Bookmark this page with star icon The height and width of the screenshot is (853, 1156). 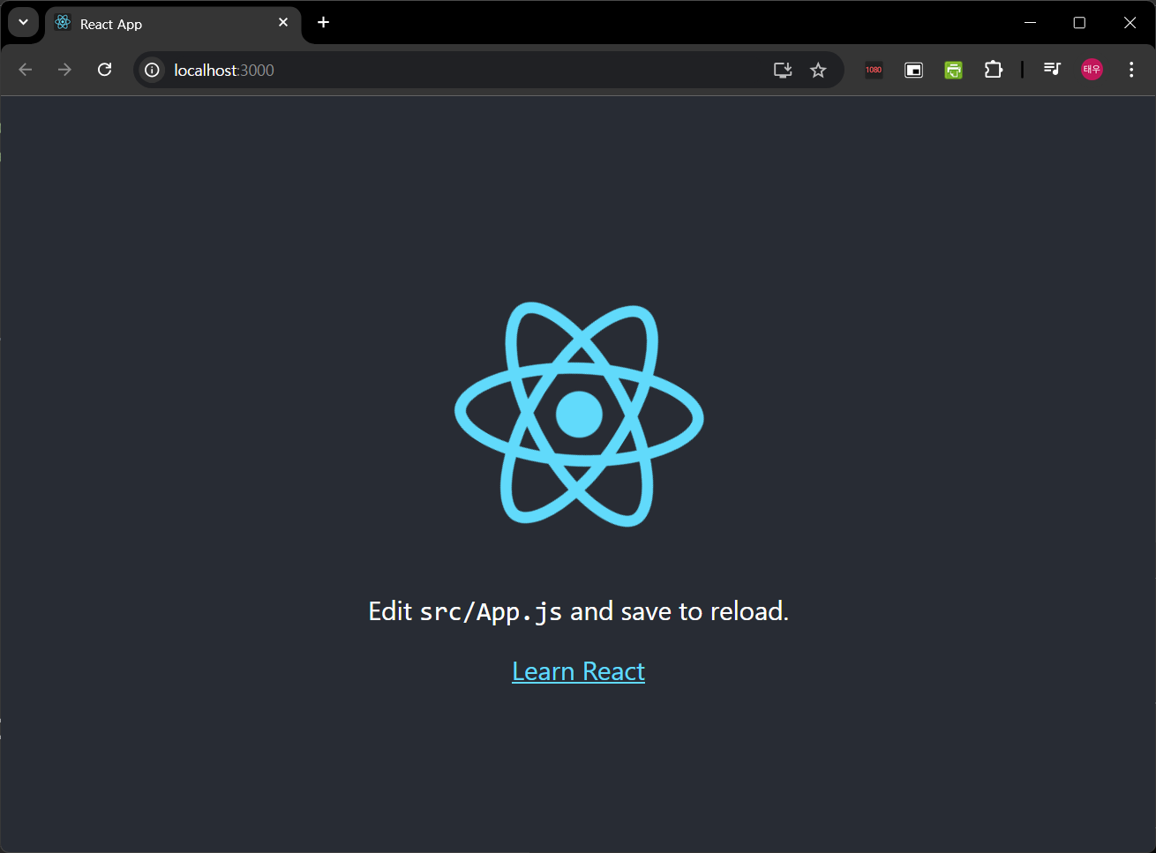click(818, 70)
